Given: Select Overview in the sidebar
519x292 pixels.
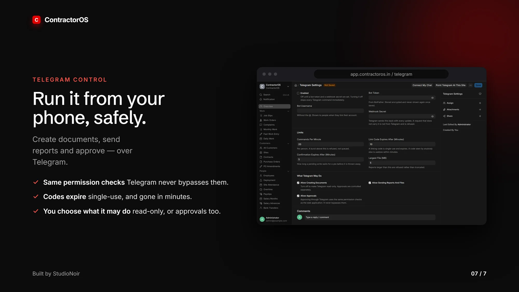Looking at the screenshot, I should click(275, 106).
